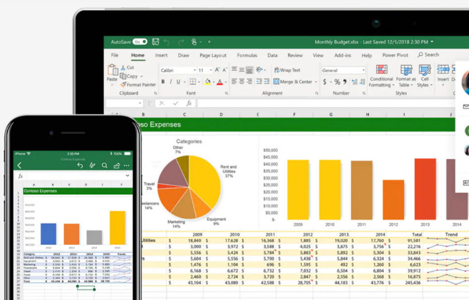469x300 pixels.
Task: Click Decrease Font Size icon
Action: [x=225, y=70]
